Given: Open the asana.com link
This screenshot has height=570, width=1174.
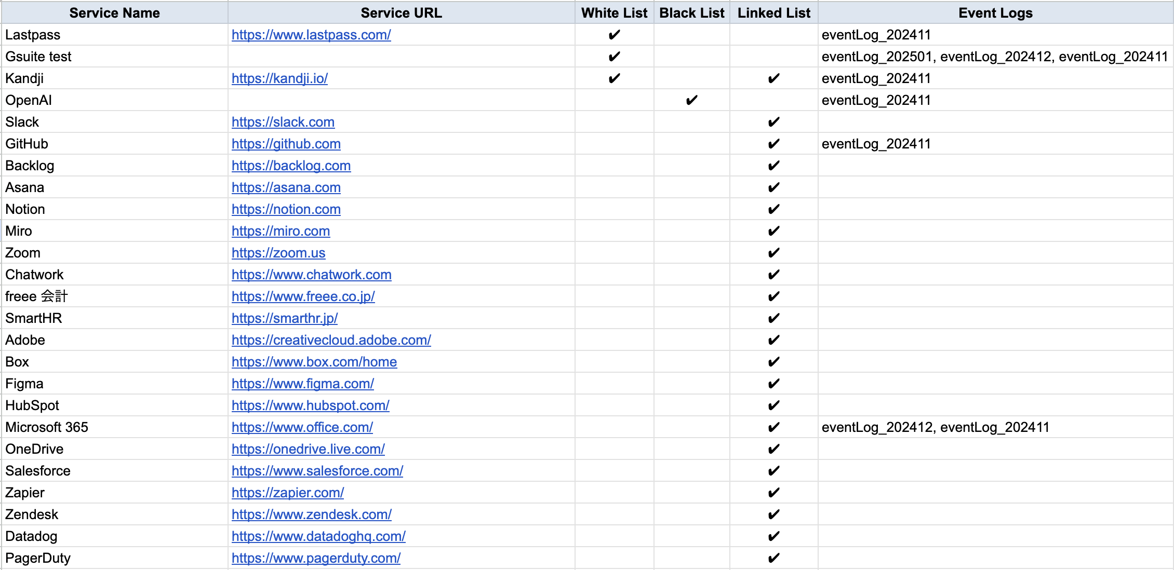Looking at the screenshot, I should [286, 187].
